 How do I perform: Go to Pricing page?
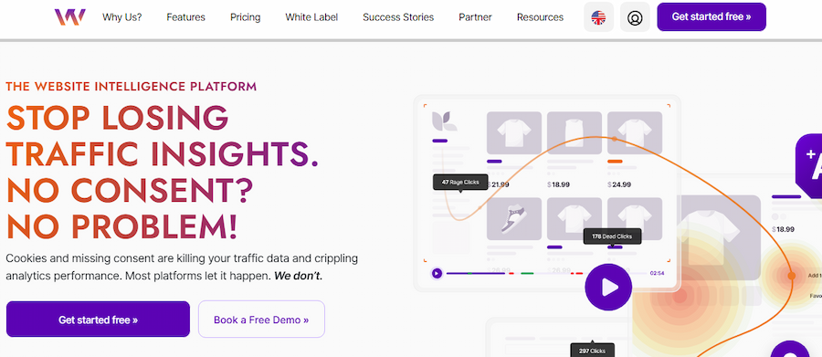pyautogui.click(x=246, y=17)
